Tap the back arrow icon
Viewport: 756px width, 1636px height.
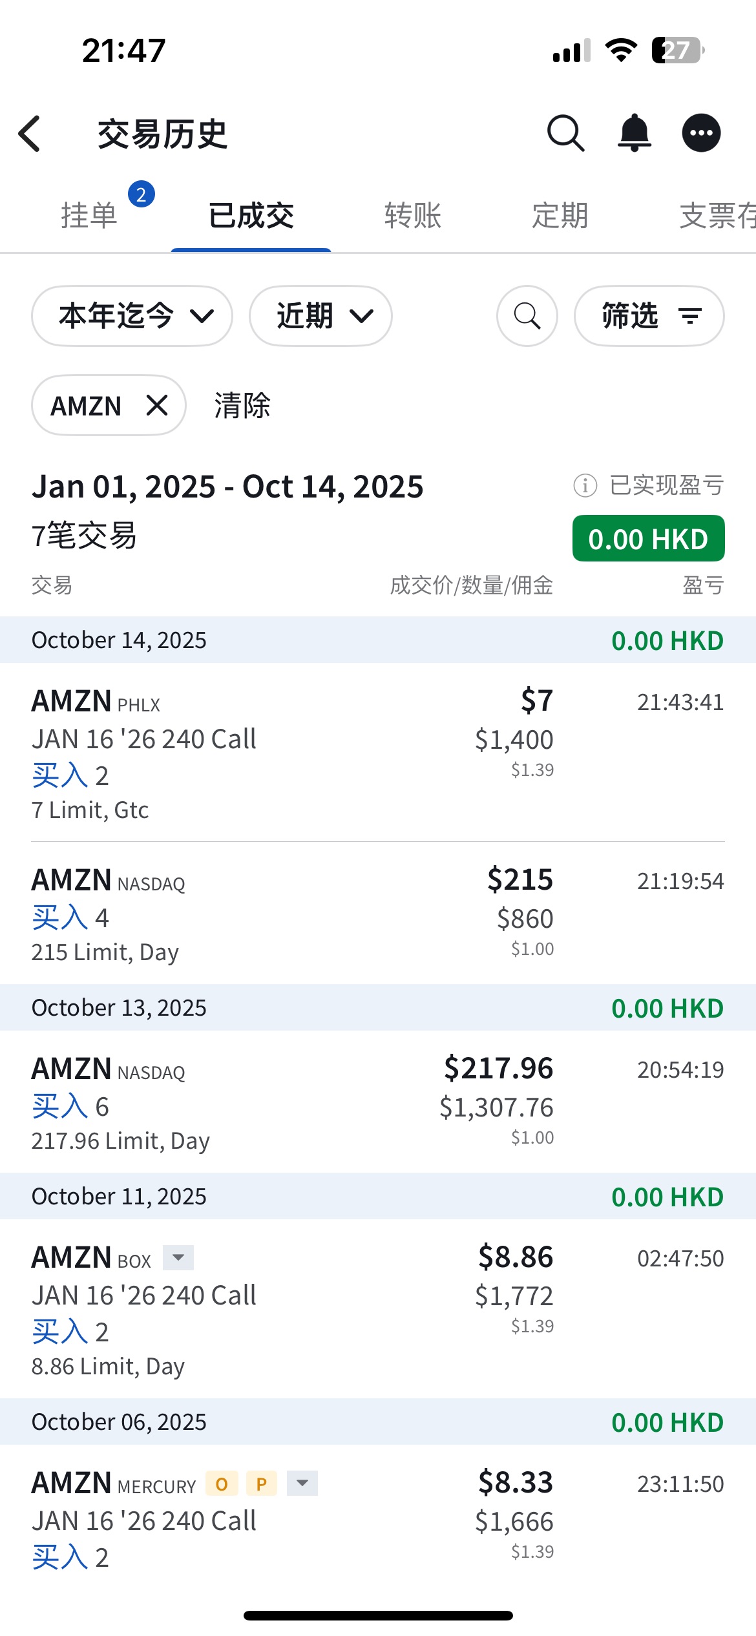pyautogui.click(x=30, y=134)
